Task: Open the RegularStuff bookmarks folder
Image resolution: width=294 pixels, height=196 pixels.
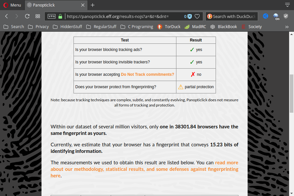Action: pos(101,27)
